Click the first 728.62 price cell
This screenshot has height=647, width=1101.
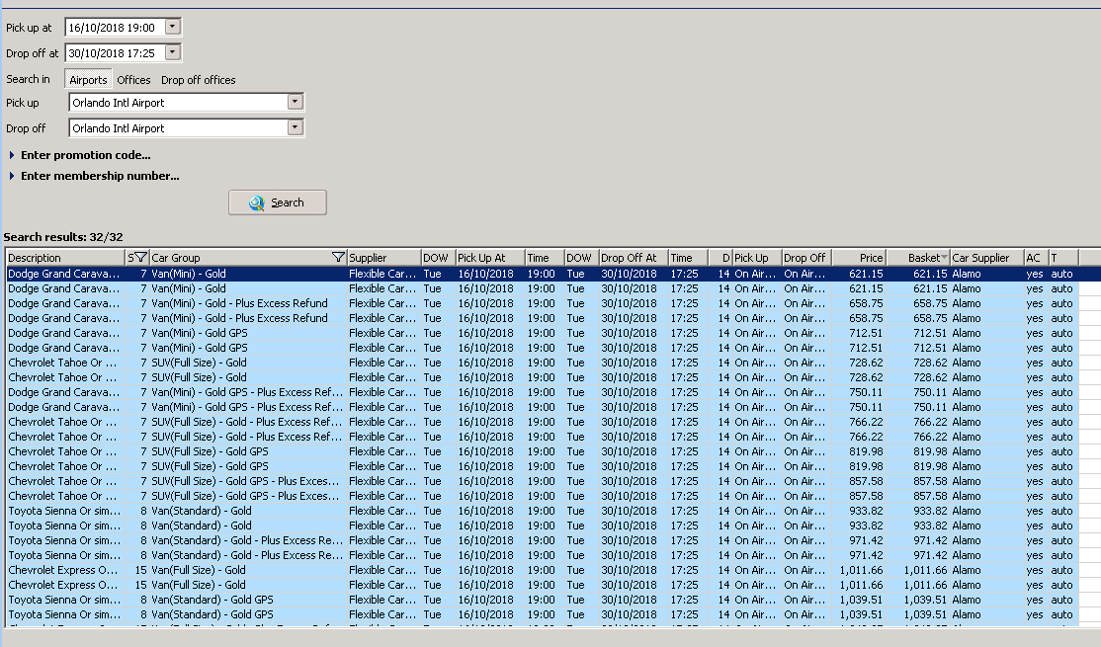858,363
